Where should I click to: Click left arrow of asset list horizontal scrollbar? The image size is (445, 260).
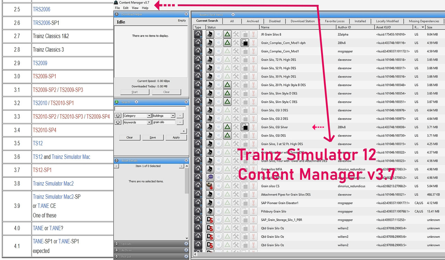click(195, 254)
